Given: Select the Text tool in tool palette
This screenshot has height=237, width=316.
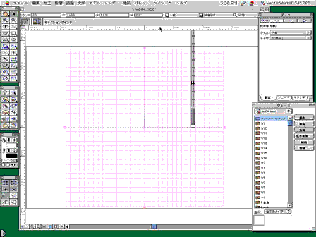Looking at the screenshot, I should click(x=5, y=27).
